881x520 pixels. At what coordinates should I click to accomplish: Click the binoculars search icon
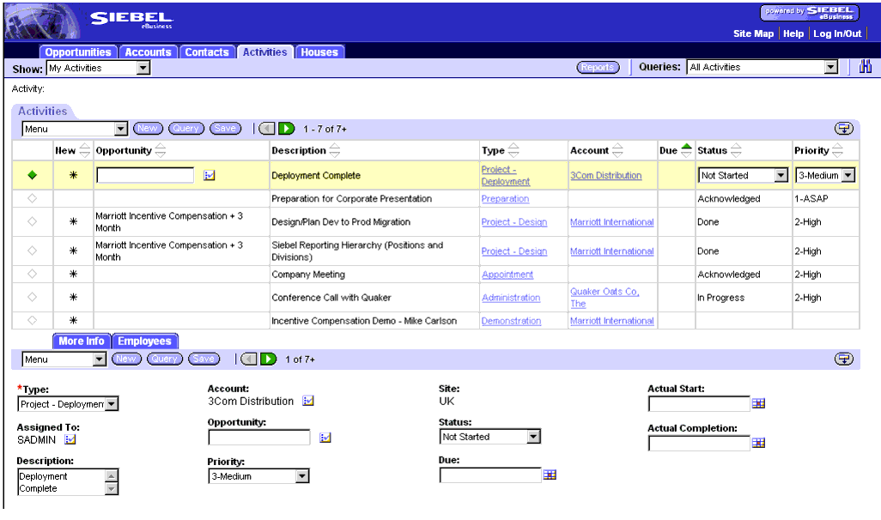point(866,67)
